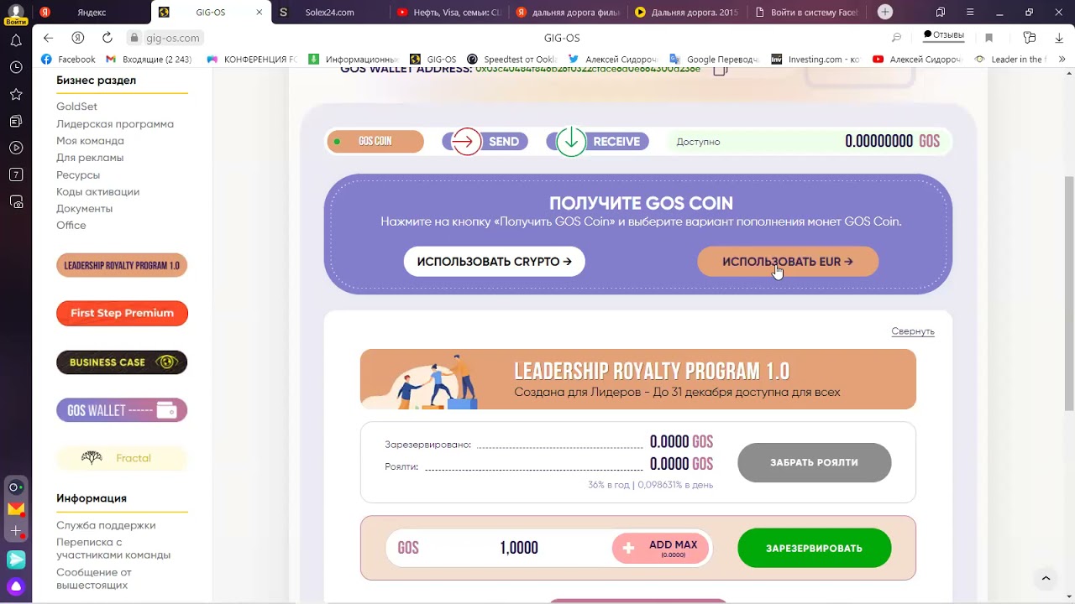
Task: Open extensions icon in browser toolbar
Action: pos(1030,38)
